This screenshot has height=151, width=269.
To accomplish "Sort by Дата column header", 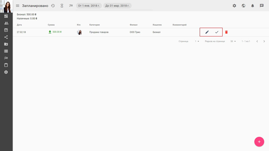I will click(19, 25).
